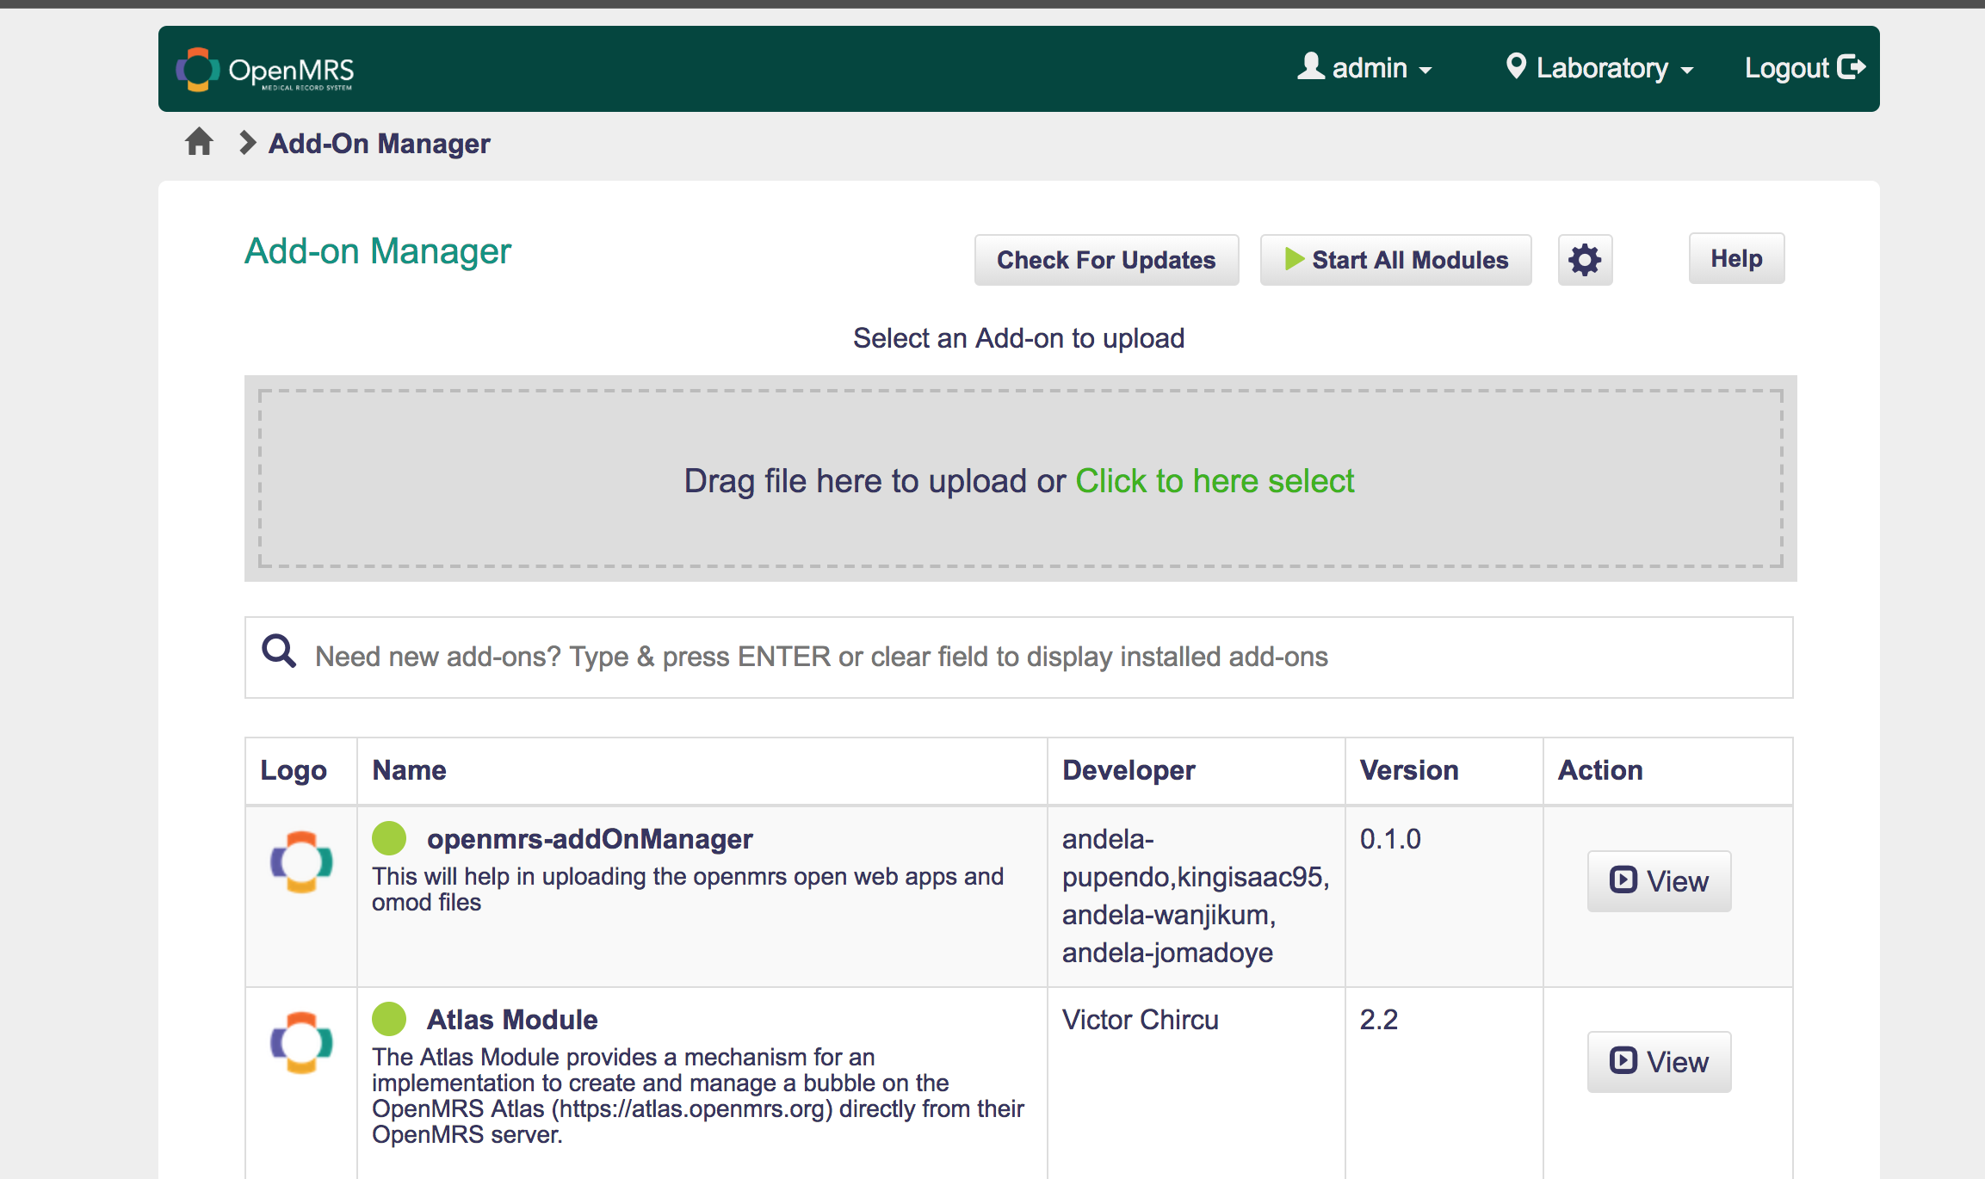1985x1179 pixels.
Task: Click inside the add-on search field
Action: pyautogui.click(x=1019, y=657)
